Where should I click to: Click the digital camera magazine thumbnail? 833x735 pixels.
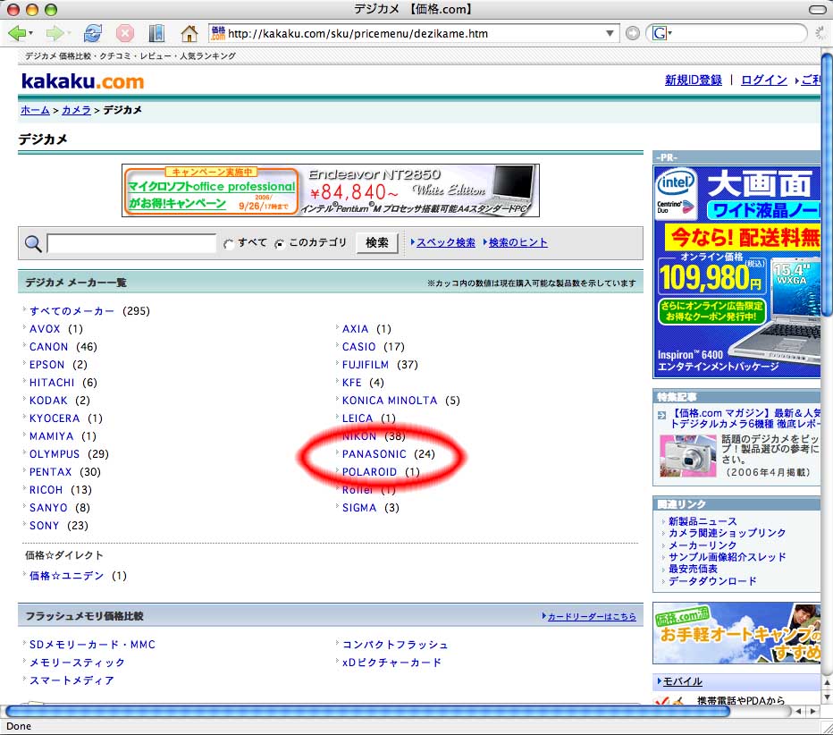687,456
